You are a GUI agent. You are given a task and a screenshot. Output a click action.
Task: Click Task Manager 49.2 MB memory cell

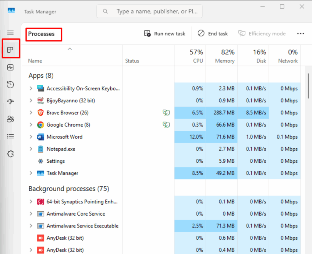click(222, 173)
